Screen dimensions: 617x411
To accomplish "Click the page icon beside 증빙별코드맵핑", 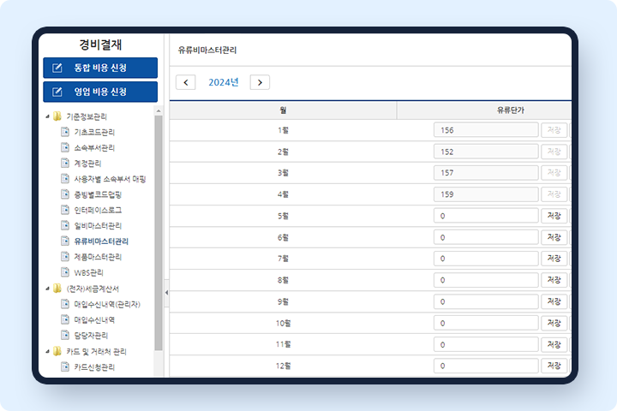I will (x=65, y=194).
